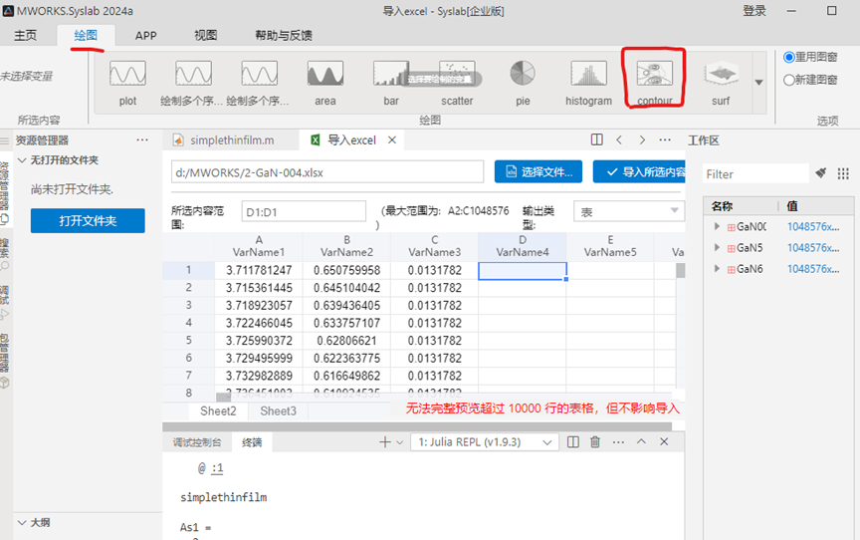The height and width of the screenshot is (540, 860).
Task: Select cell 3.711781247 in row 1
Action: [x=259, y=270]
